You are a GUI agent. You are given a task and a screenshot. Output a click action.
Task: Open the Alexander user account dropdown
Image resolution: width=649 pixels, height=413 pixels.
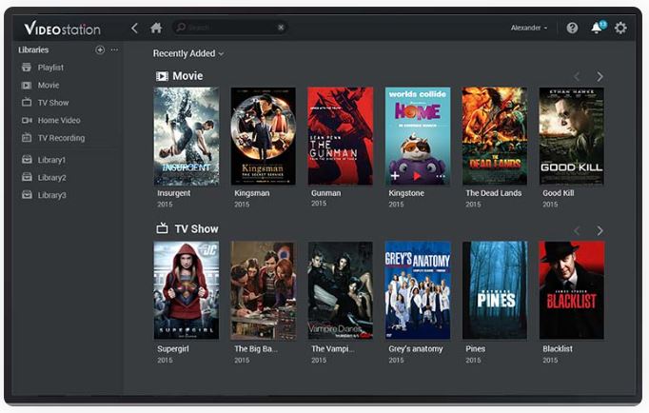click(x=529, y=28)
